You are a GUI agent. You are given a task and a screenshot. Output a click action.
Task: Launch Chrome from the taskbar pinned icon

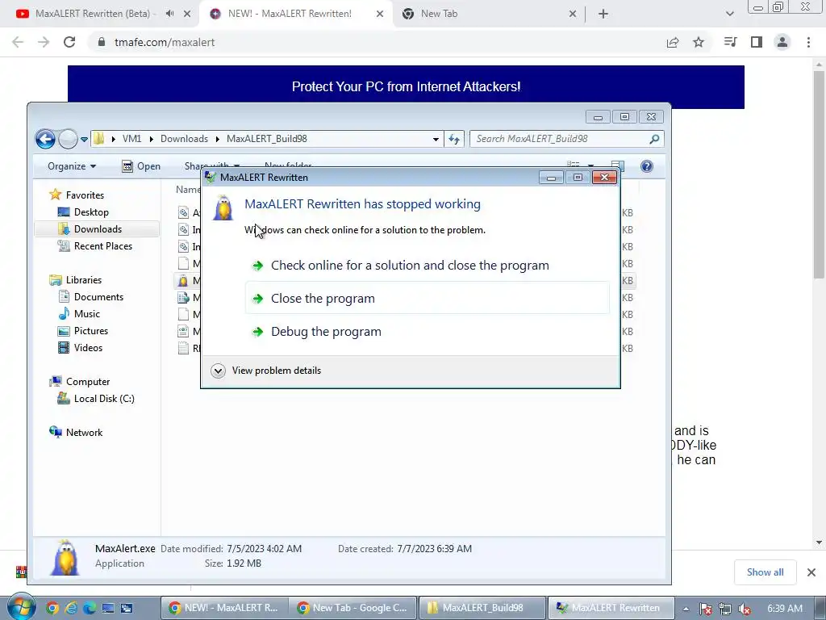click(x=52, y=608)
